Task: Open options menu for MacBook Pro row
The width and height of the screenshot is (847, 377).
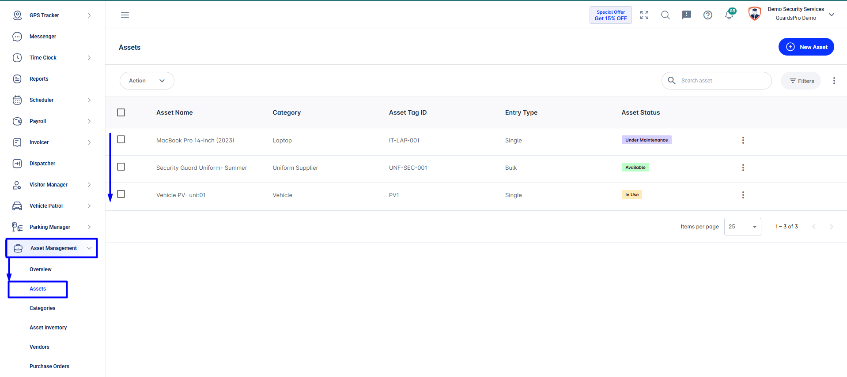Action: tap(743, 140)
